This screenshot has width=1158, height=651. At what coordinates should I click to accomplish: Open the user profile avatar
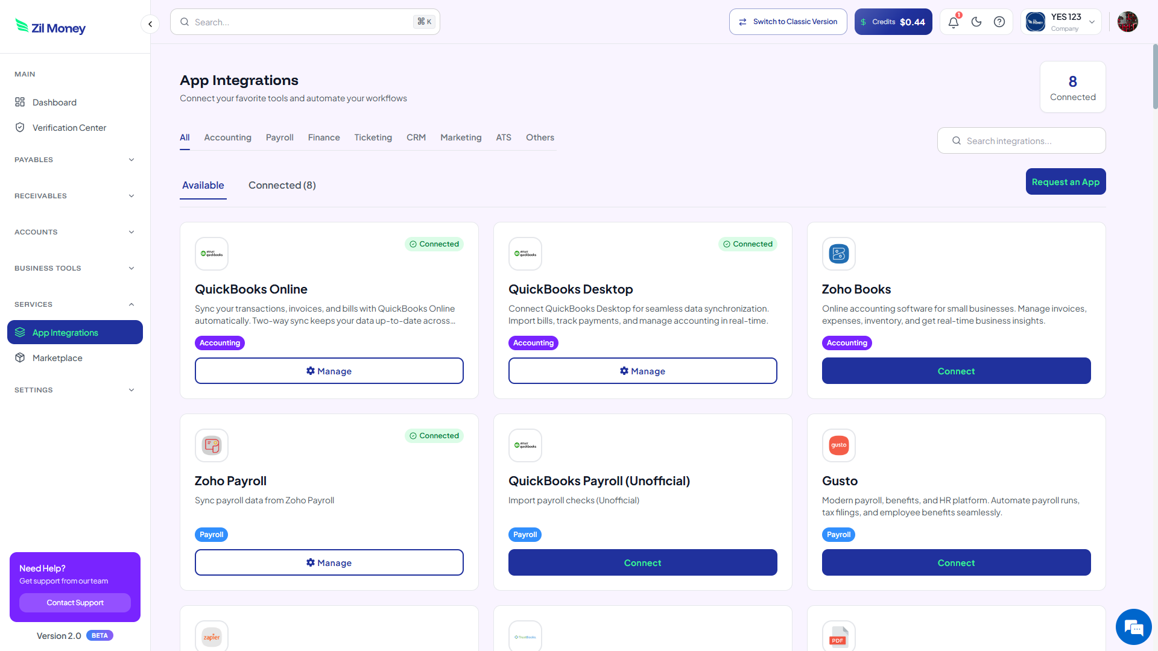[1127, 22]
